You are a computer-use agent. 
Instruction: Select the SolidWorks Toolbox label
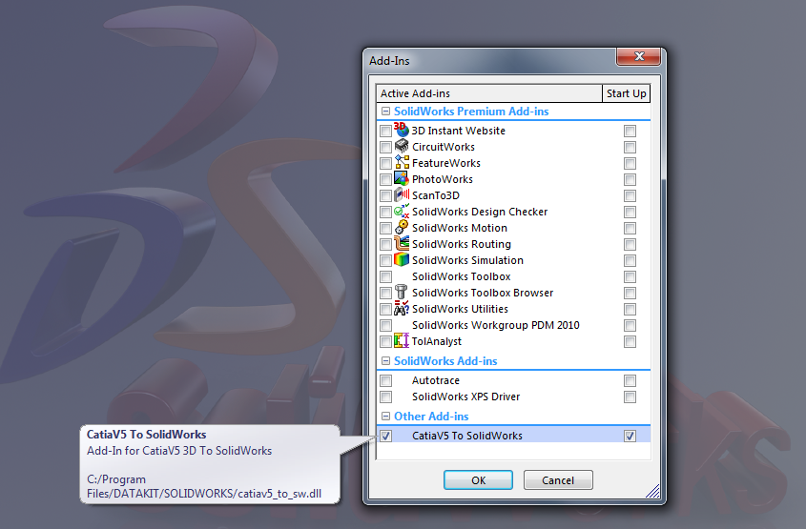point(461,276)
